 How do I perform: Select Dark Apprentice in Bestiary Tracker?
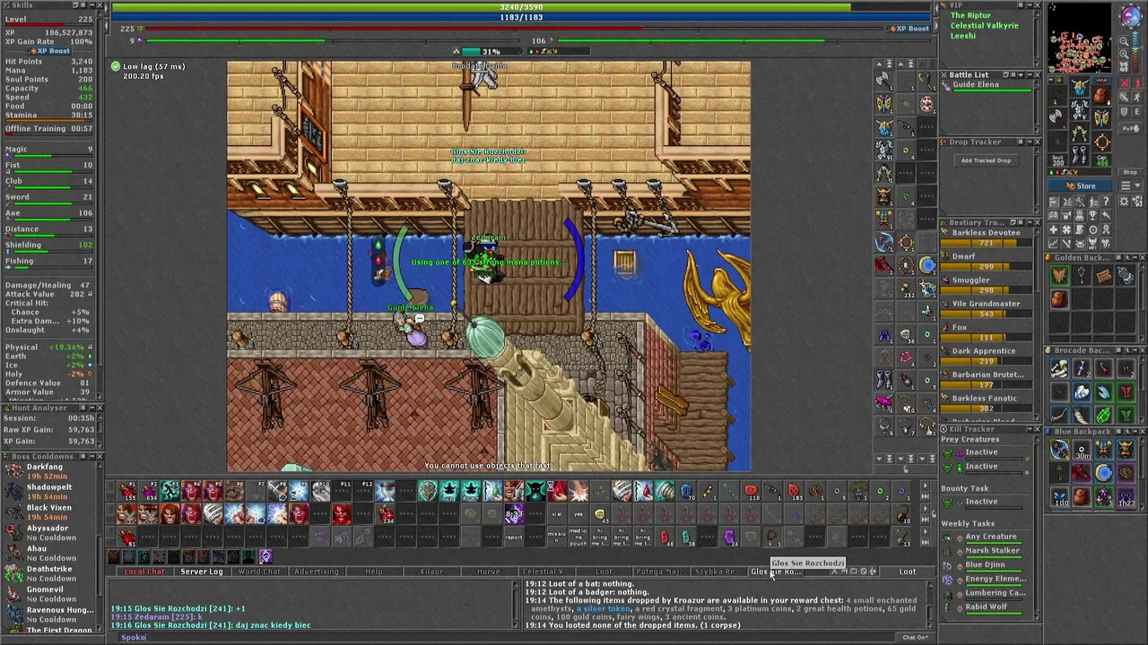987,356
